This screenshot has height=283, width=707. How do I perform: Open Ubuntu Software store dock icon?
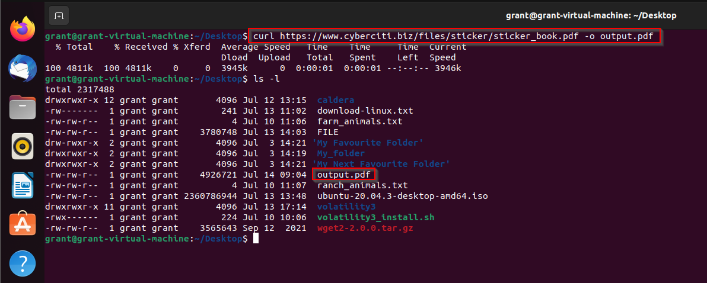pos(23,224)
